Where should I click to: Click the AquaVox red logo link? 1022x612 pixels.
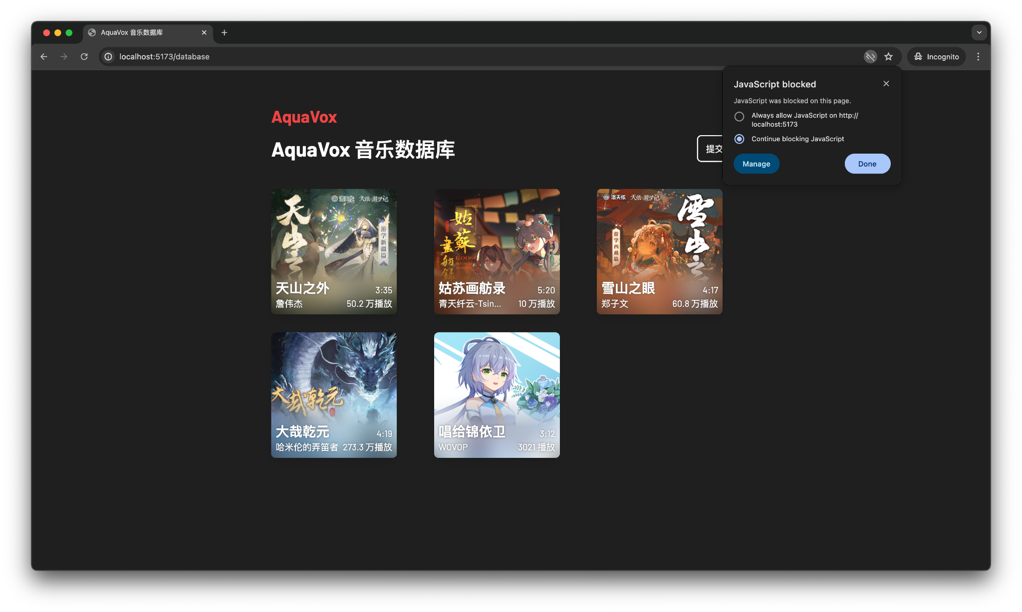point(304,117)
